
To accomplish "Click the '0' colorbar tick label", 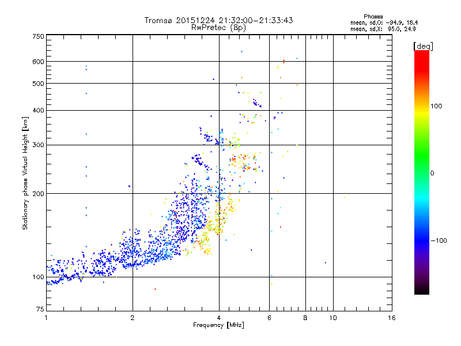I will 432,174.
